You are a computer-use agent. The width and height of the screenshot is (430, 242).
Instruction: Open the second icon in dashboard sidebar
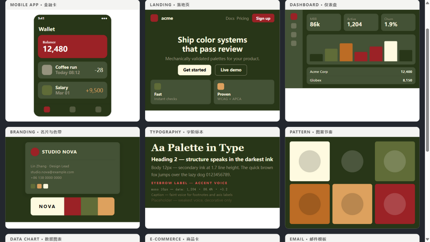click(294, 26)
